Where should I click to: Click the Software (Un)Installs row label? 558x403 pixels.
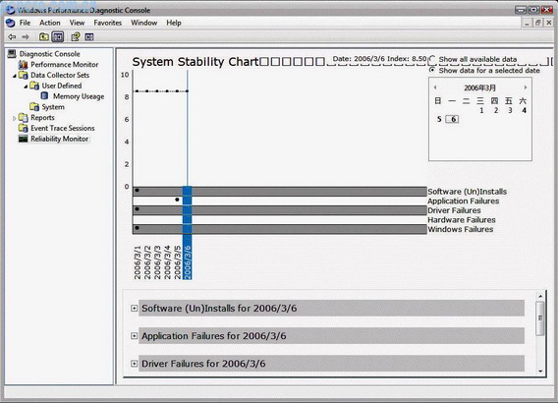[x=468, y=192]
